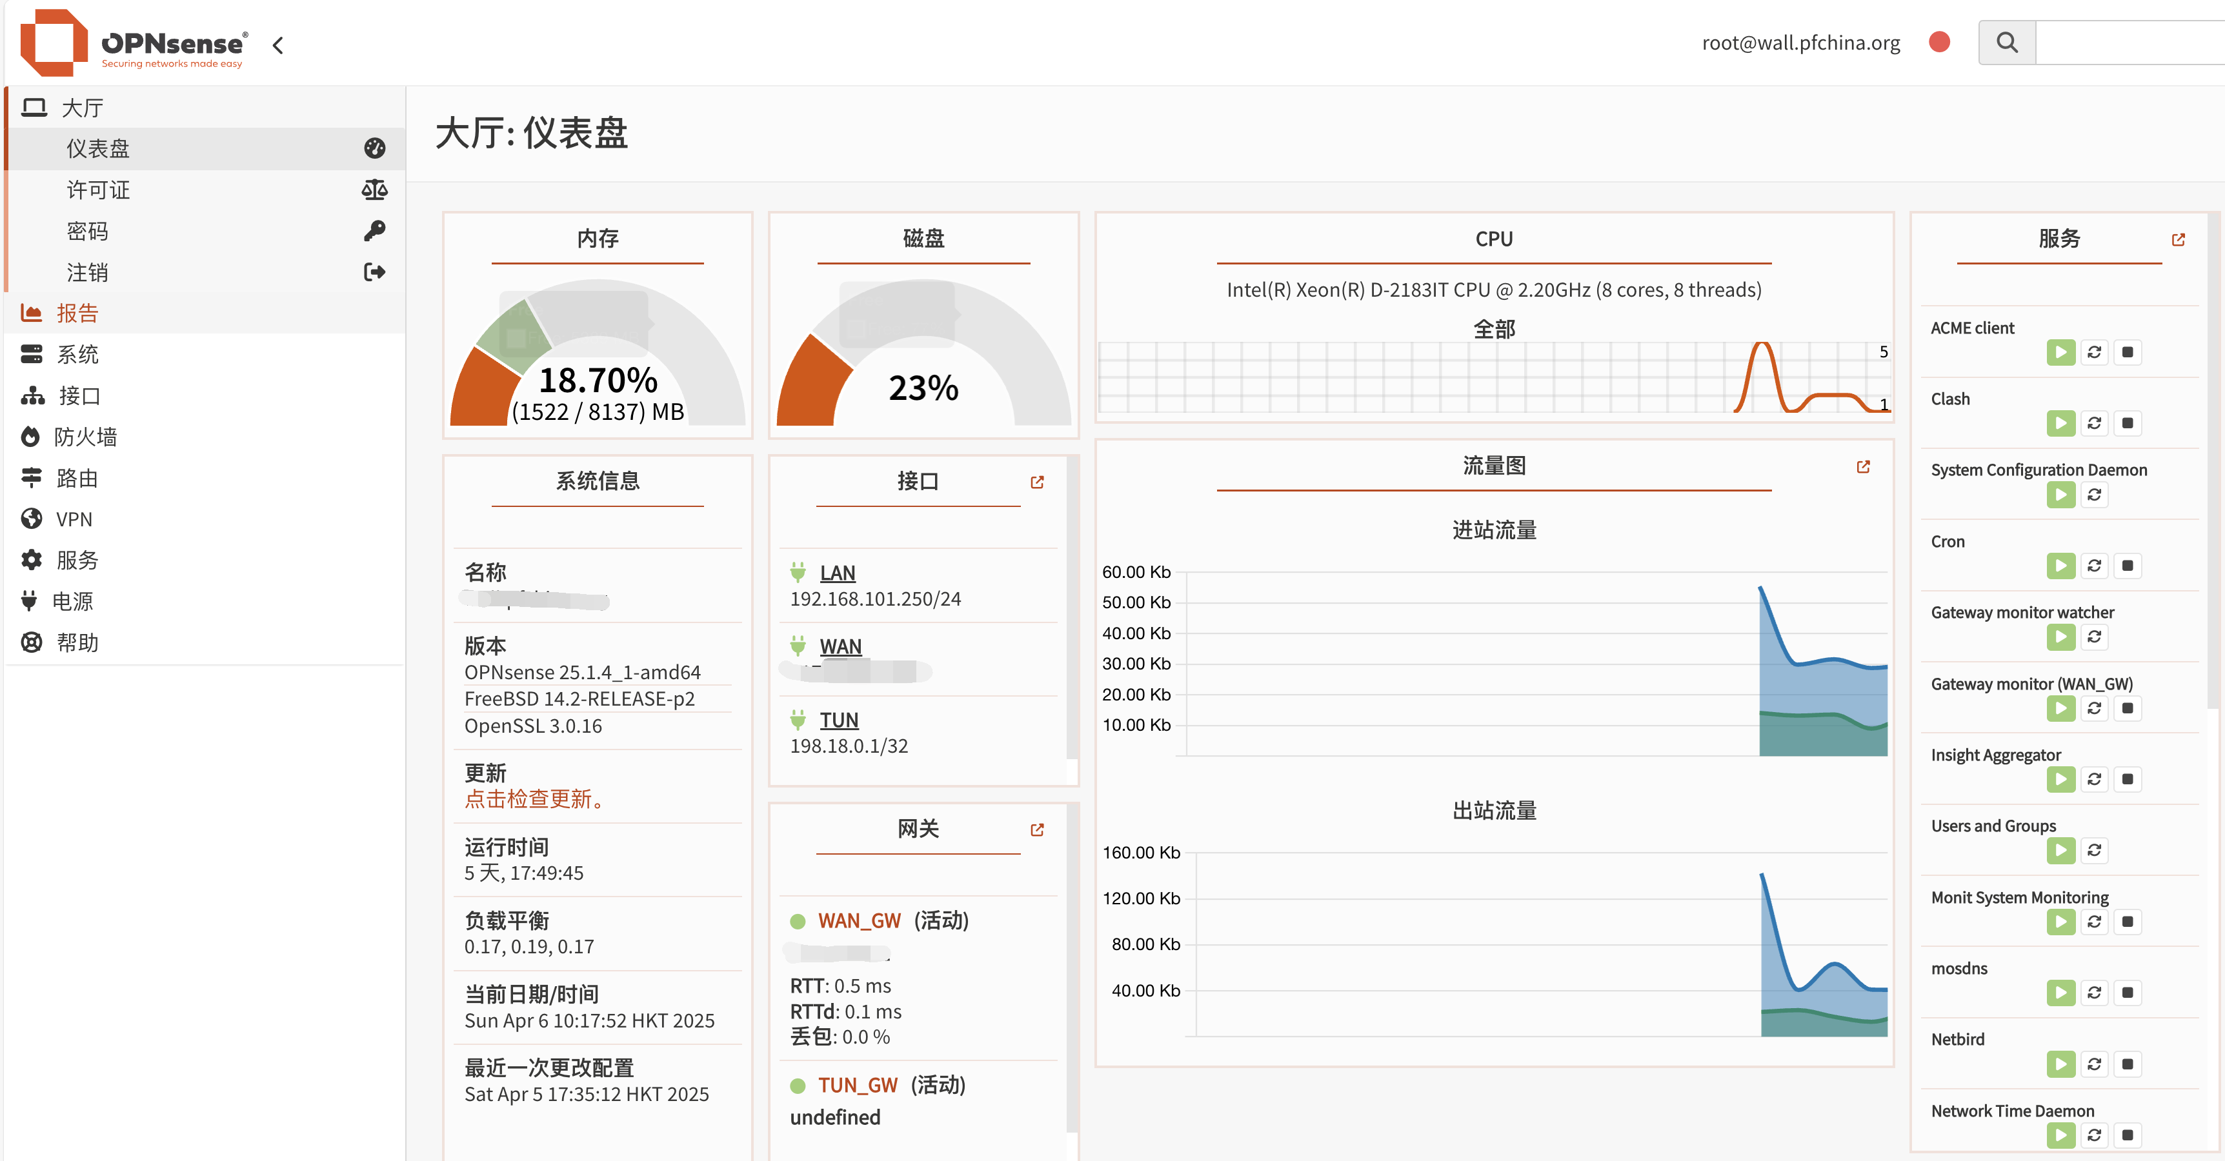Expand the 防火墙 sidebar section
The image size is (2225, 1161).
[x=85, y=437]
